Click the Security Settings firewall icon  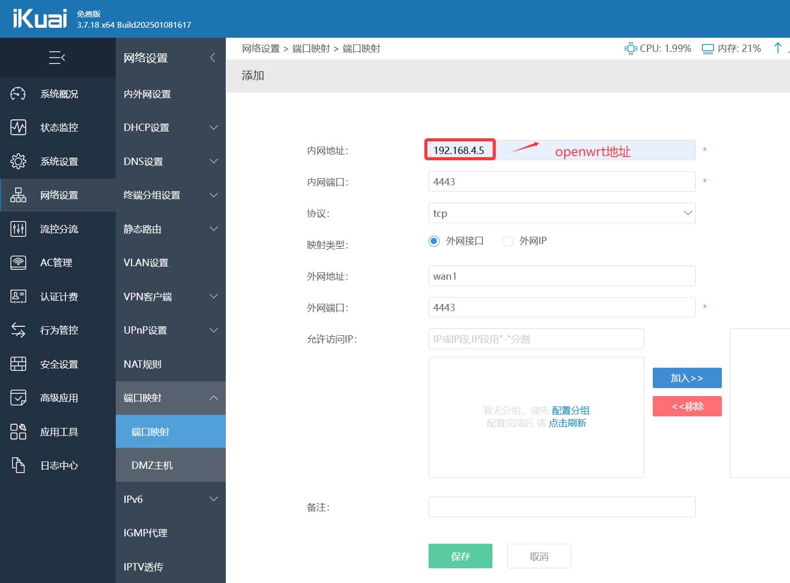pos(18,364)
